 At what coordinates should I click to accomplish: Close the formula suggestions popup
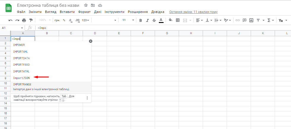(x=91, y=41)
